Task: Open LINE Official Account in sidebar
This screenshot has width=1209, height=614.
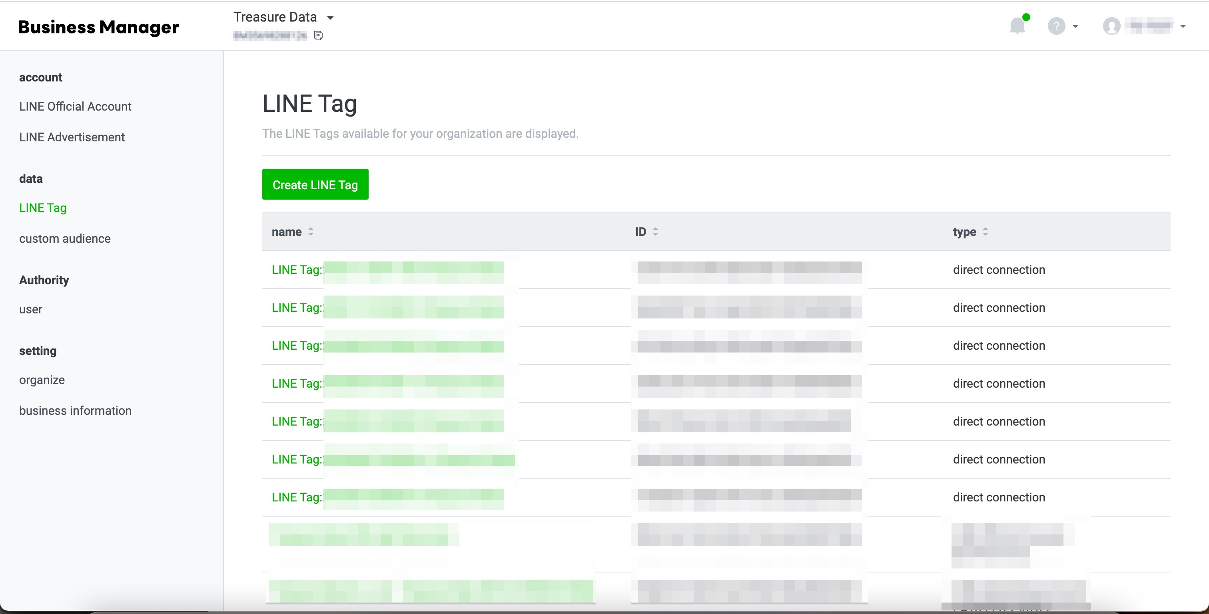Action: coord(75,107)
